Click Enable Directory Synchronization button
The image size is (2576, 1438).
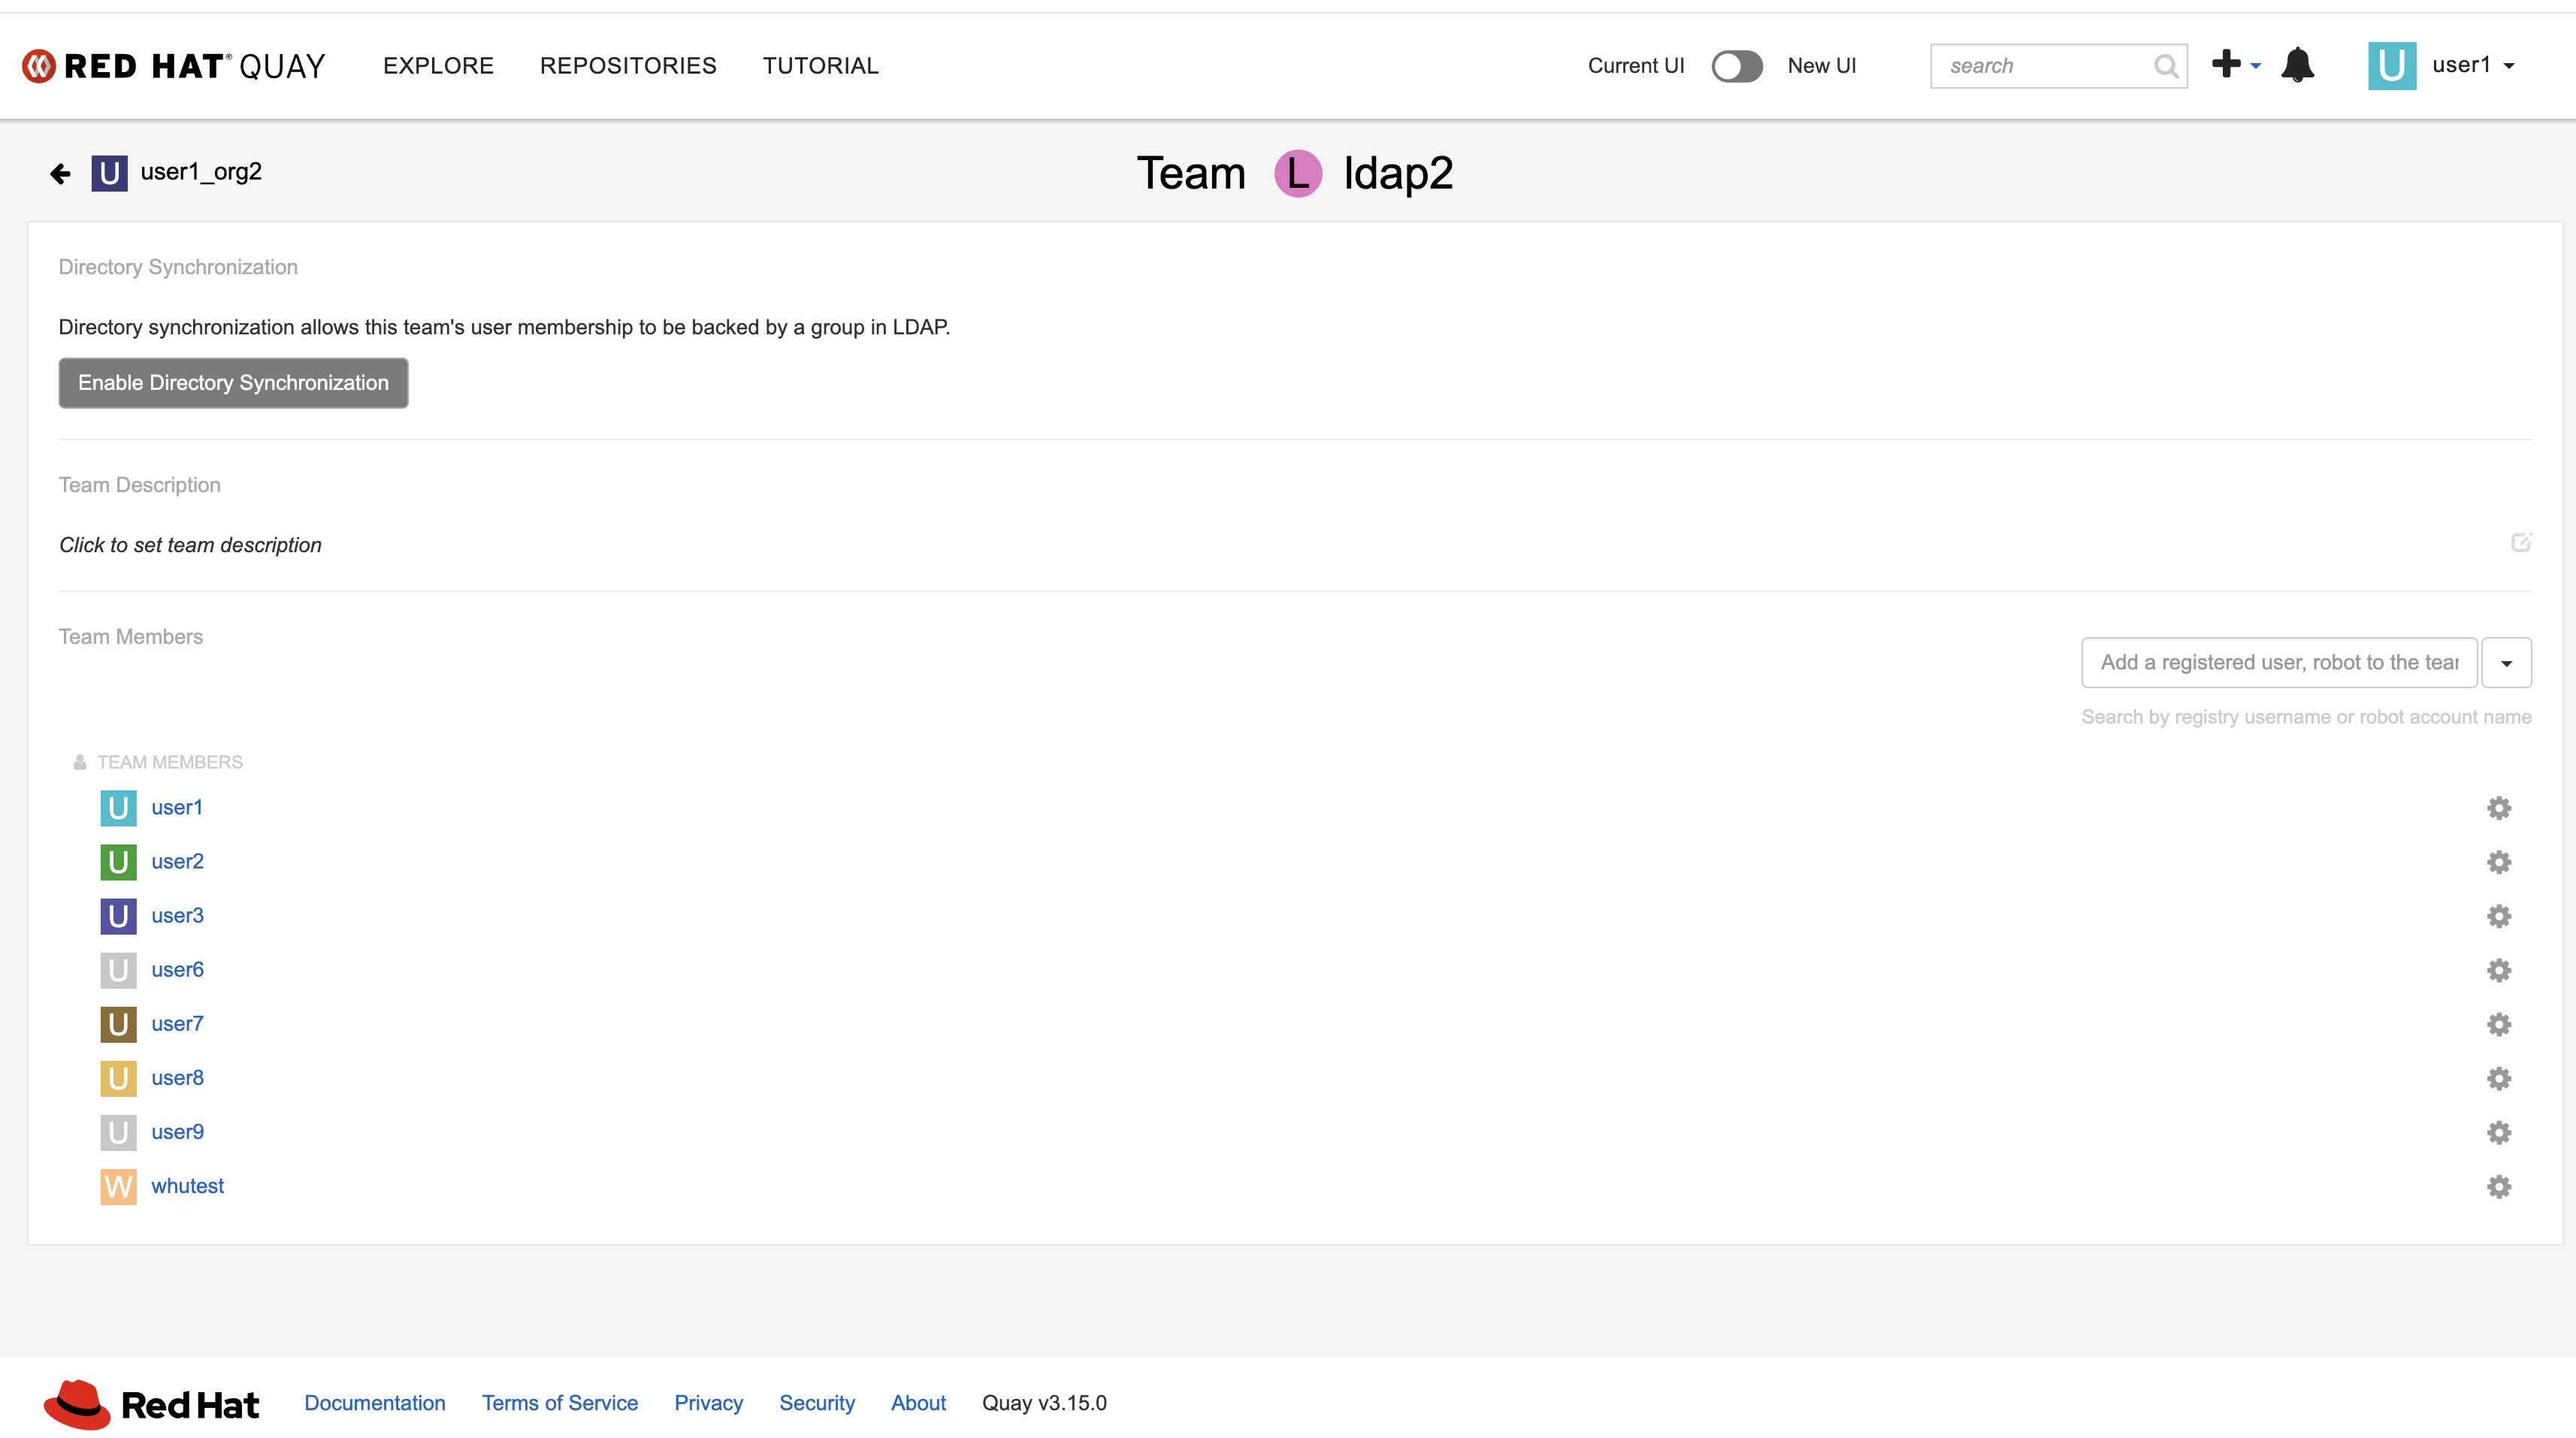(x=233, y=383)
